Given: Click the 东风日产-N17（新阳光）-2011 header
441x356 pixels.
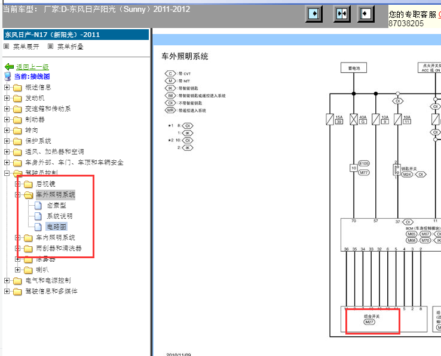Looking at the screenshot, I should pos(76,35).
